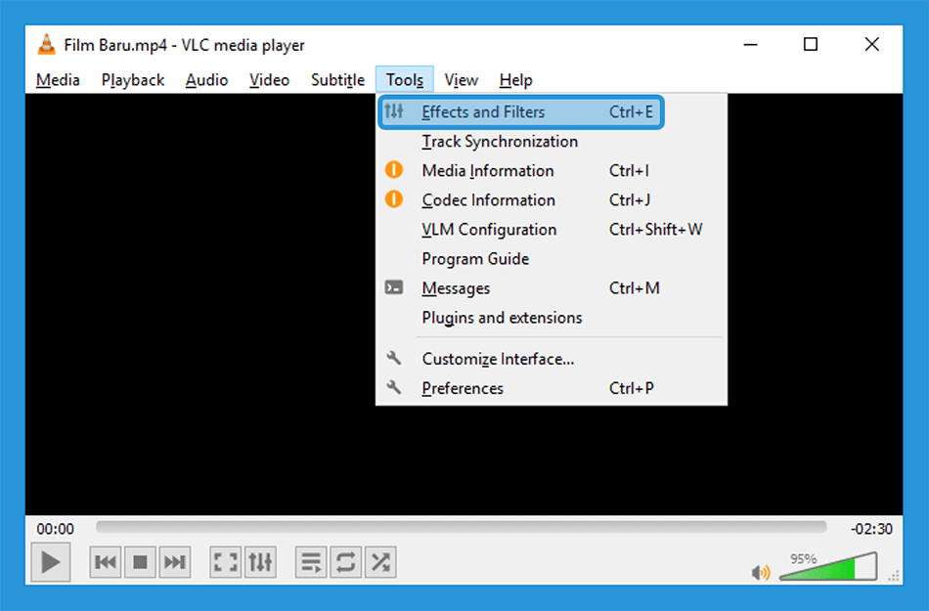The width and height of the screenshot is (929, 611).
Task: Stop playback with the stop button
Action: [140, 562]
